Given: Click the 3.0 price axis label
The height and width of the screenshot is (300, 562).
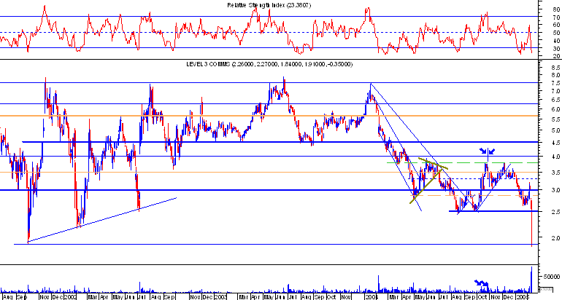Looking at the screenshot, I should pyautogui.click(x=556, y=190).
